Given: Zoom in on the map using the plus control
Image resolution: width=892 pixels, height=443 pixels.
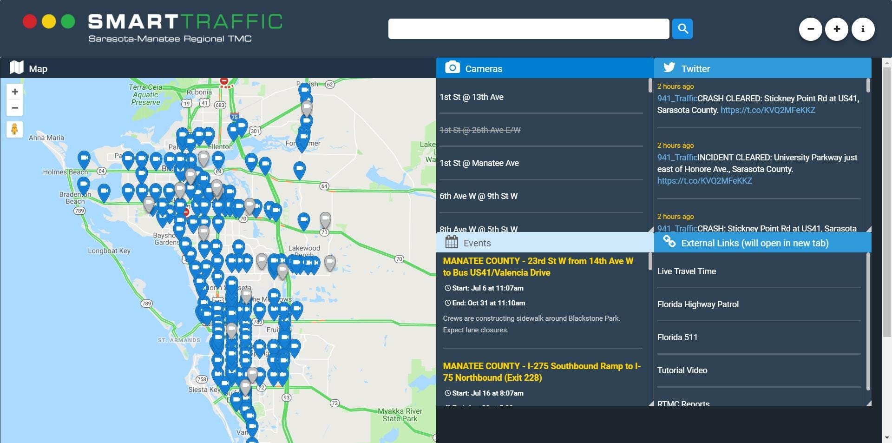Looking at the screenshot, I should [15, 92].
